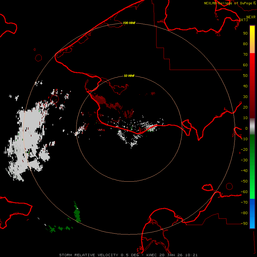Screen dimensions: 257x257
Task: Click the -70 knot scale label
Action: tap(244, 202)
